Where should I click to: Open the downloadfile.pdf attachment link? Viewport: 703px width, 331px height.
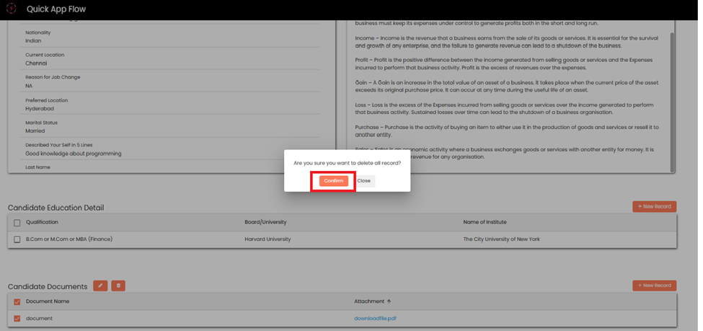tap(375, 318)
